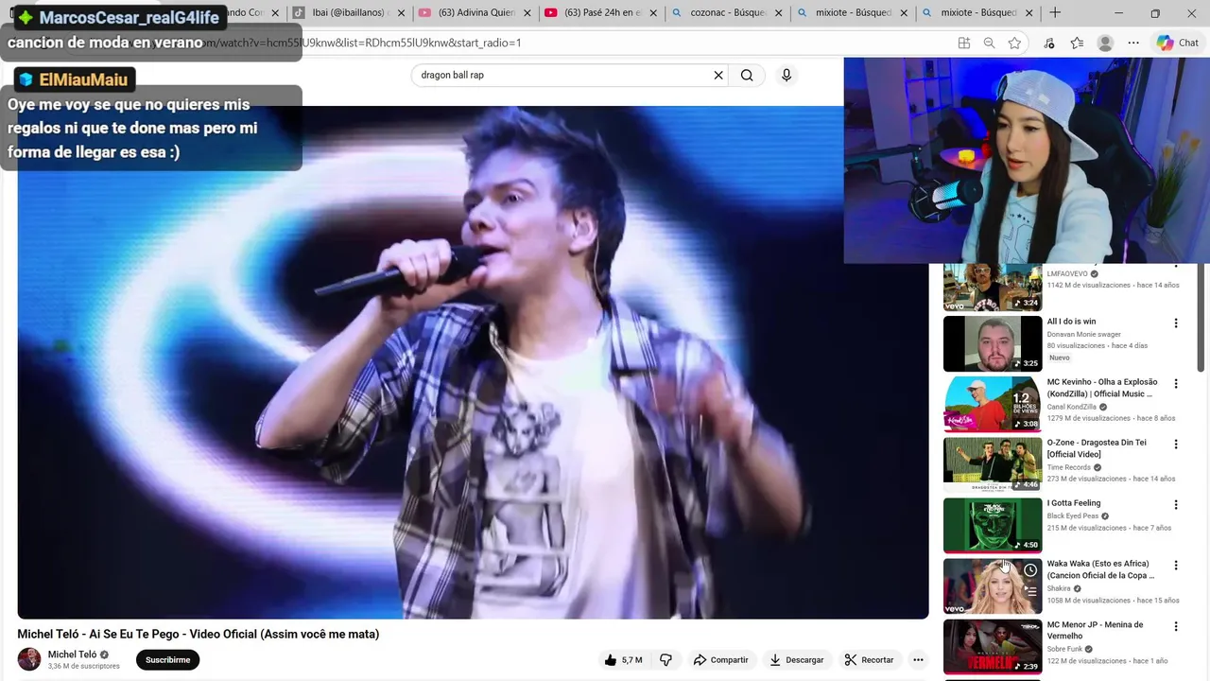Open the browser settings and more menu
The height and width of the screenshot is (681, 1210).
1133,43
